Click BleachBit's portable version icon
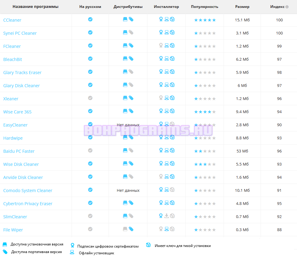This screenshot has height=261, width=297. click(131, 58)
